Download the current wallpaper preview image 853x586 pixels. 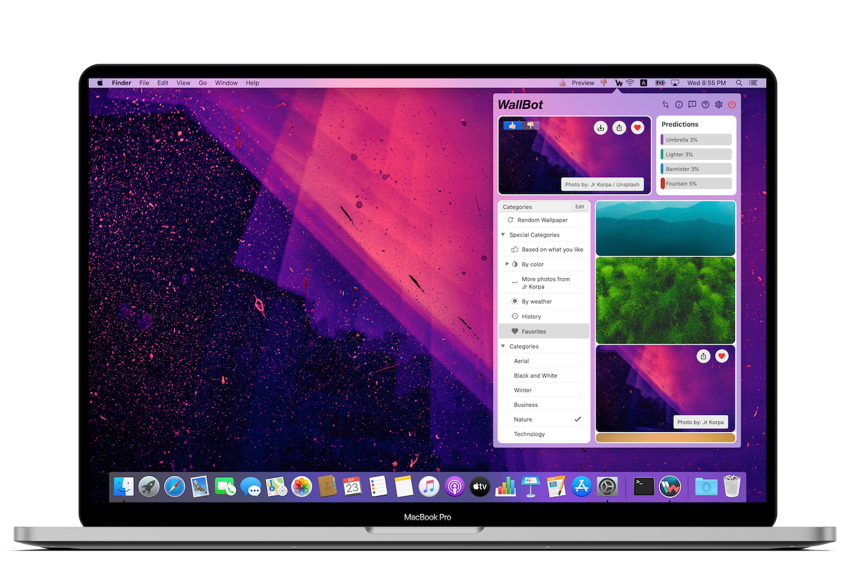coord(600,128)
